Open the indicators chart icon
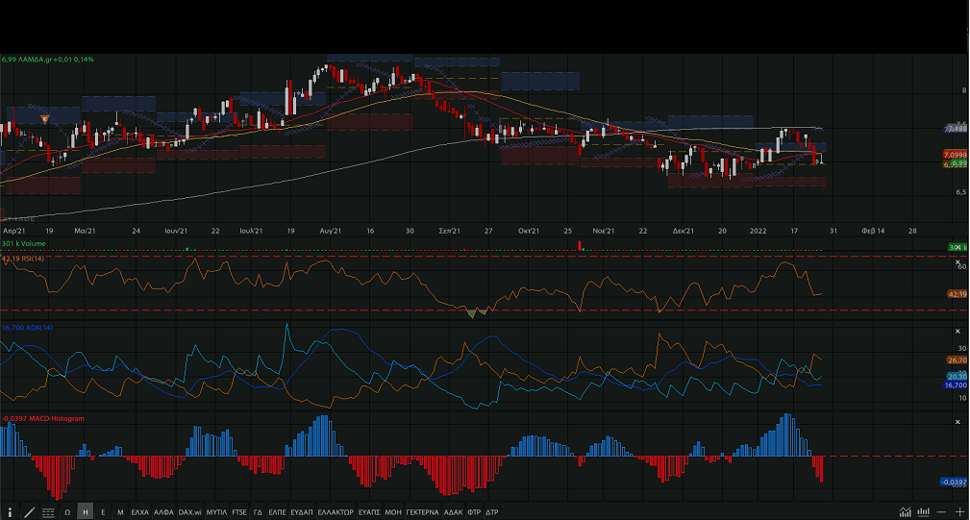Image resolution: width=970 pixels, height=520 pixels. point(905,512)
